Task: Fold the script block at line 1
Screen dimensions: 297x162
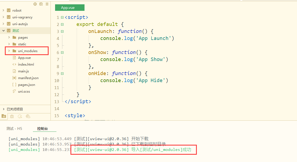Action: 62,18
